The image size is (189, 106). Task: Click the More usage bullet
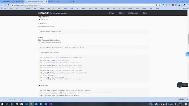45,85
